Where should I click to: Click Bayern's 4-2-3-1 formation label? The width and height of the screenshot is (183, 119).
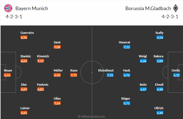click(14, 16)
